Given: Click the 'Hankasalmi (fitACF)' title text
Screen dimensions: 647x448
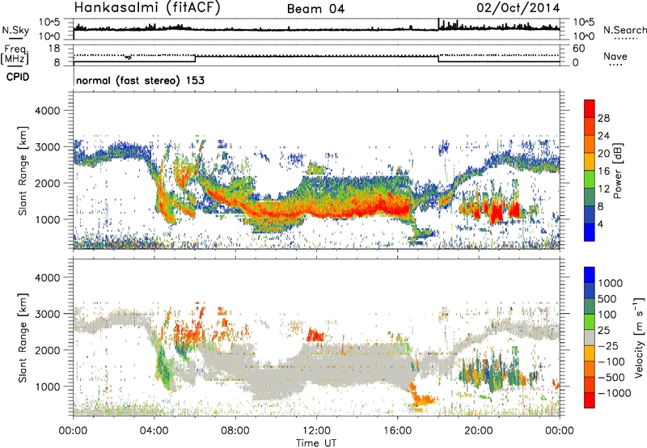Looking at the screenshot, I should point(147,8).
